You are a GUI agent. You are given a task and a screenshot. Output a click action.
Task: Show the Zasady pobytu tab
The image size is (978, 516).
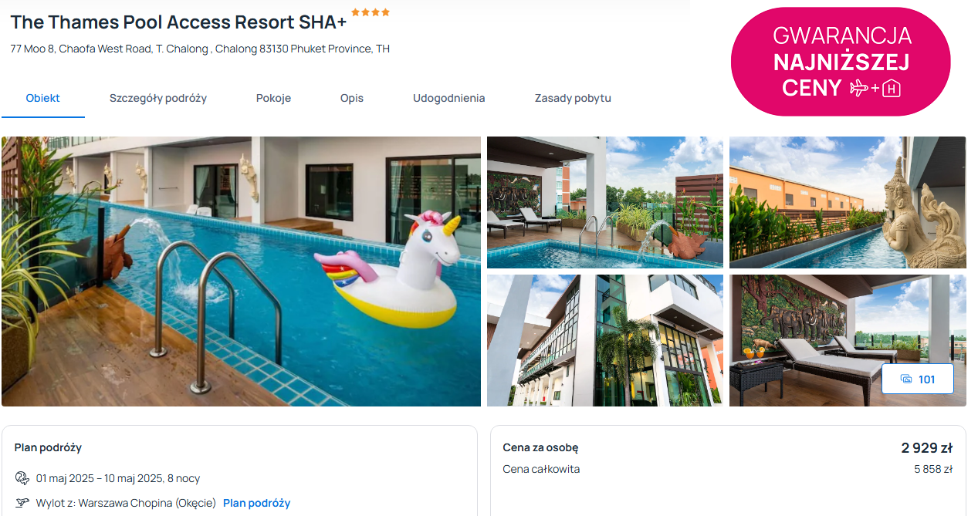[x=573, y=98]
